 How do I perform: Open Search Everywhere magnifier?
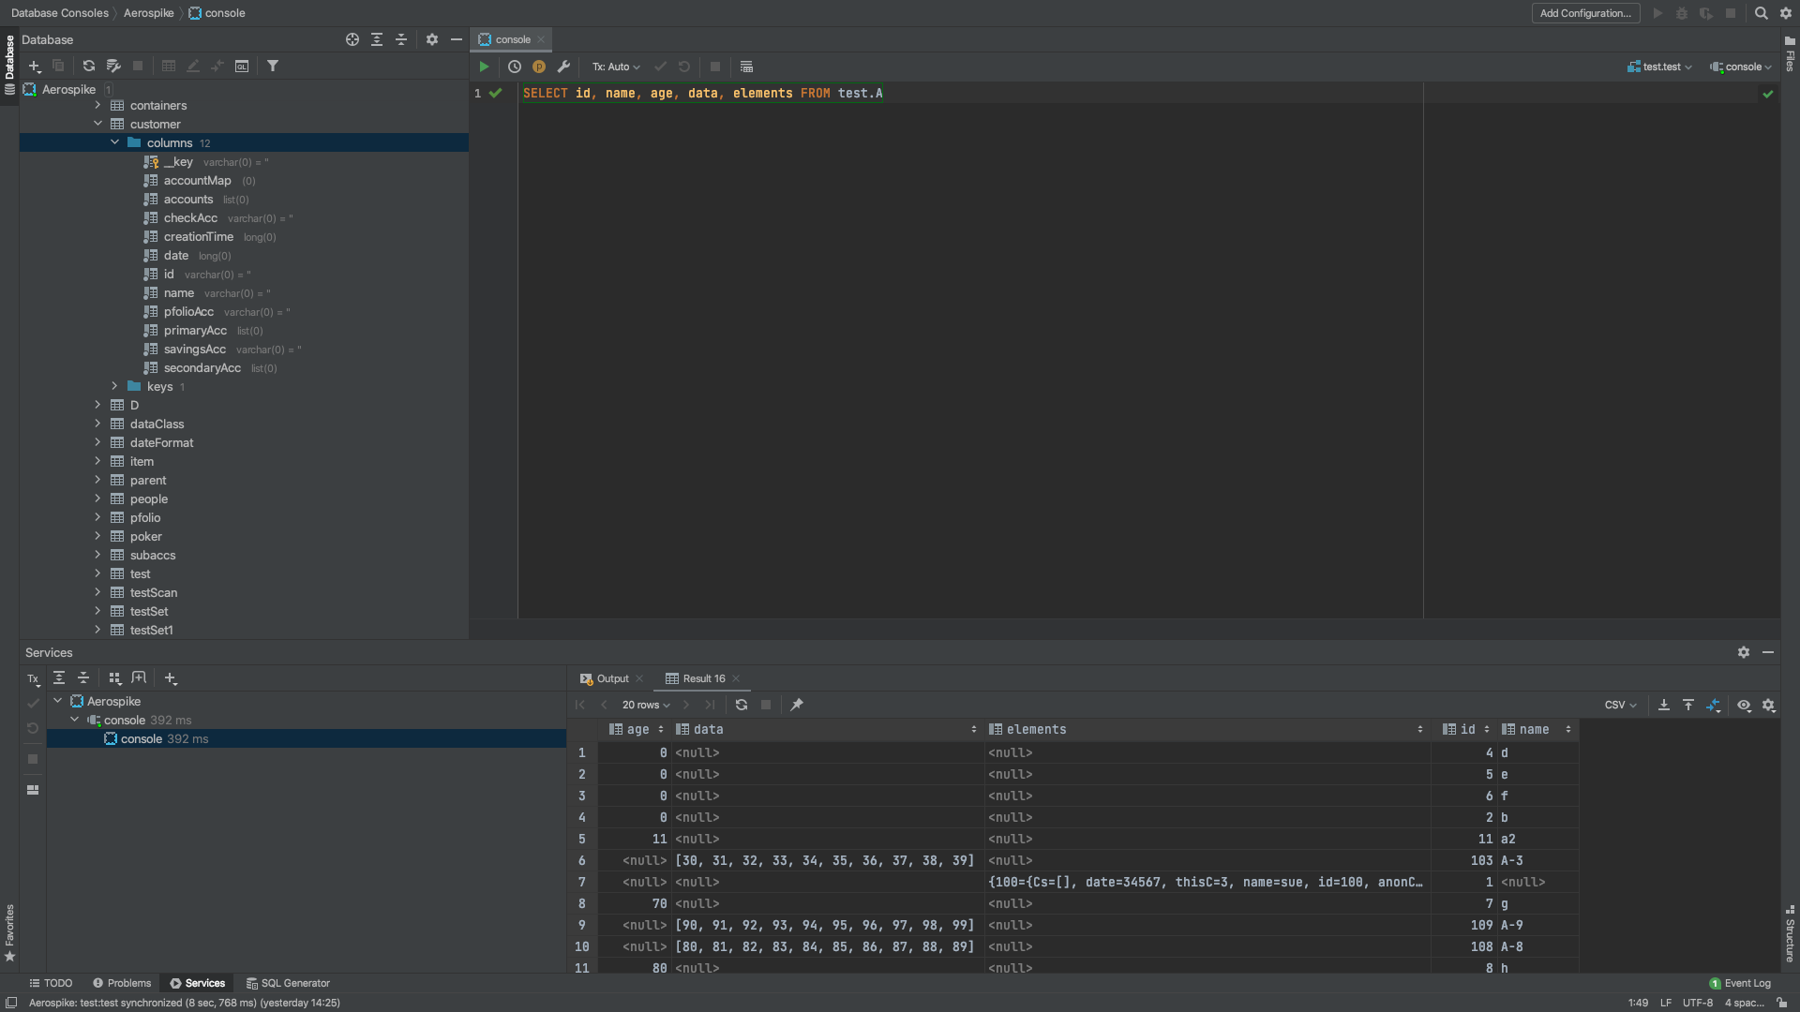pos(1762,13)
